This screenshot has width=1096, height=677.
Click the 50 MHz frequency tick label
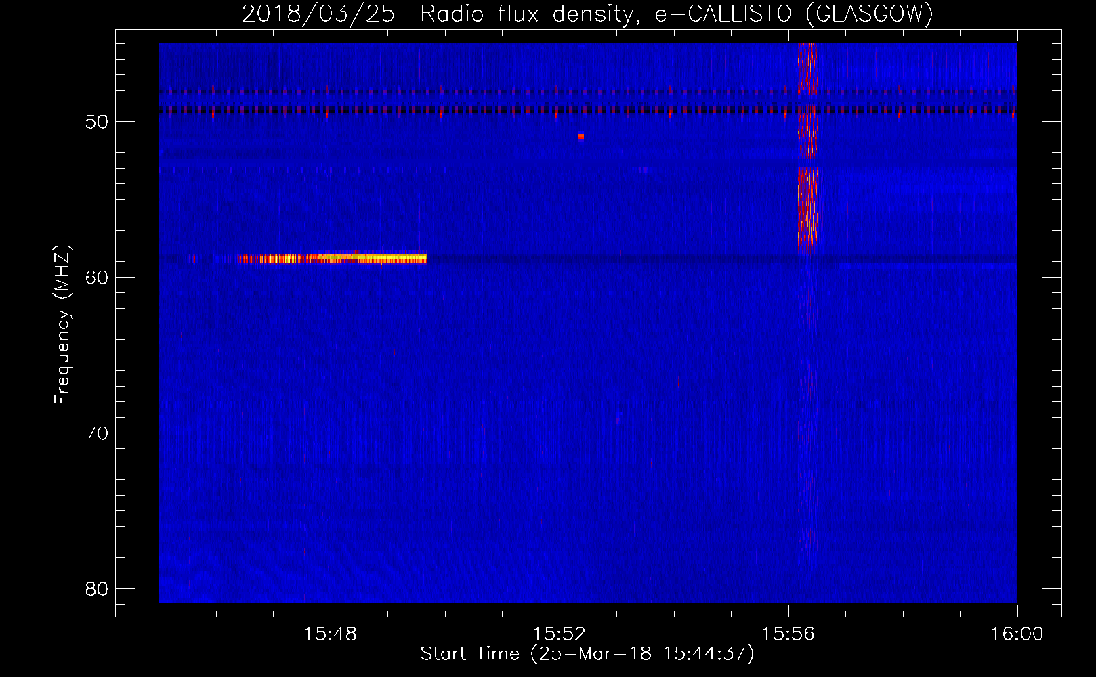click(x=97, y=122)
